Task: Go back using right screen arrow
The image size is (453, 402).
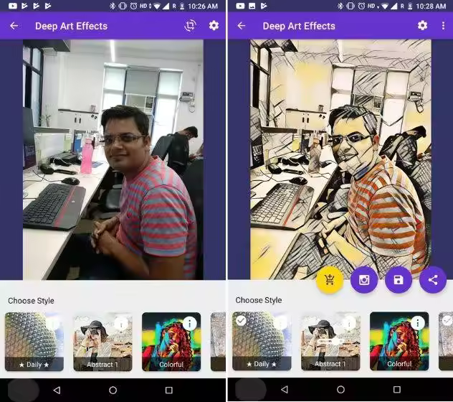Action: [242, 26]
